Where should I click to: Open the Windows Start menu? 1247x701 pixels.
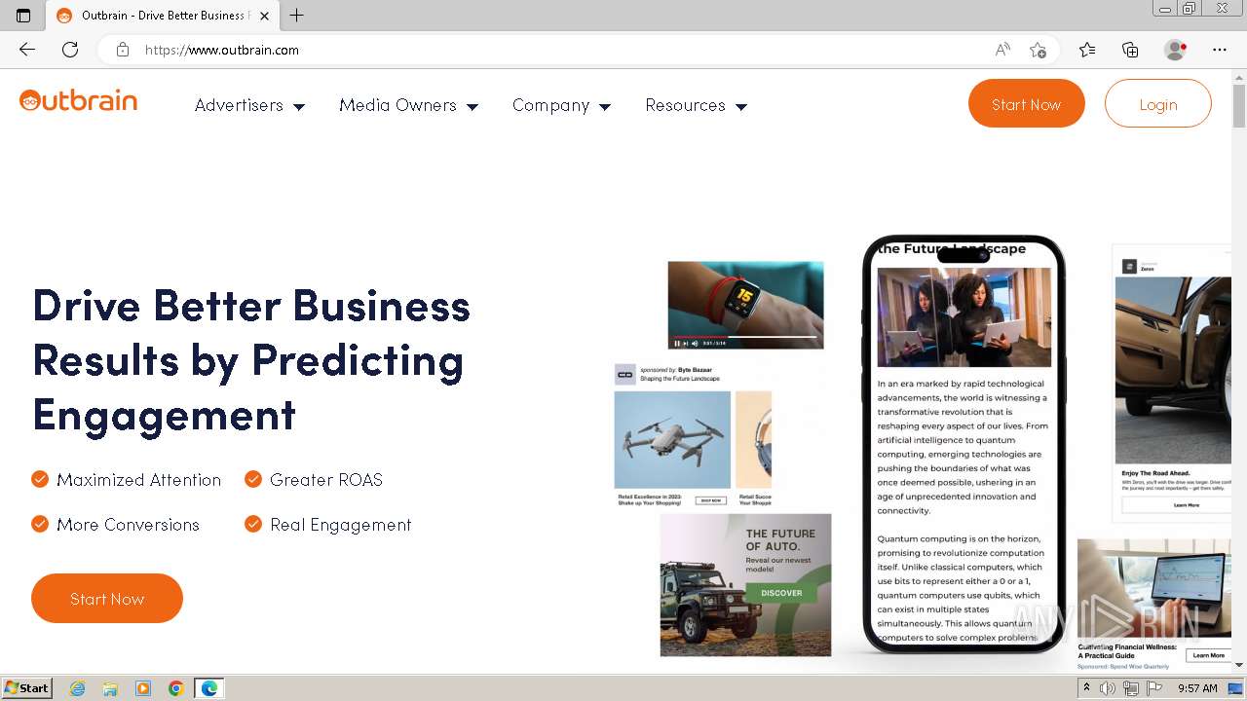[x=27, y=687]
